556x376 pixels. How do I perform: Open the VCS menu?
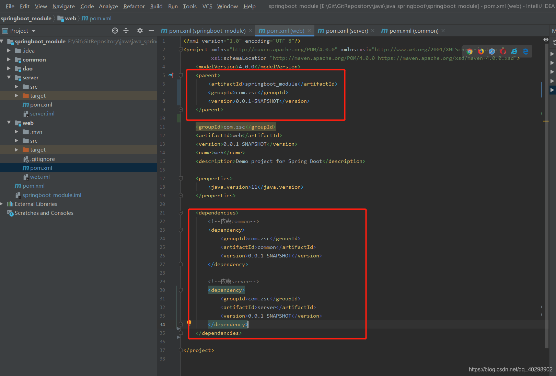[207, 6]
